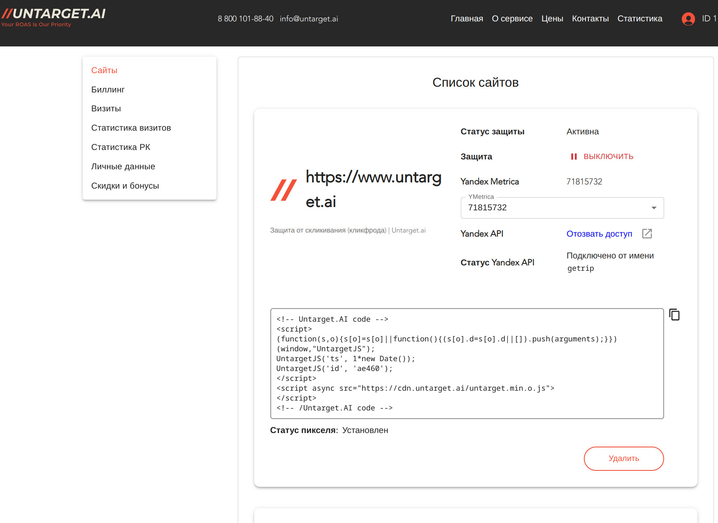718x523 pixels.
Task: Click the pause protection icon
Action: coord(574,157)
